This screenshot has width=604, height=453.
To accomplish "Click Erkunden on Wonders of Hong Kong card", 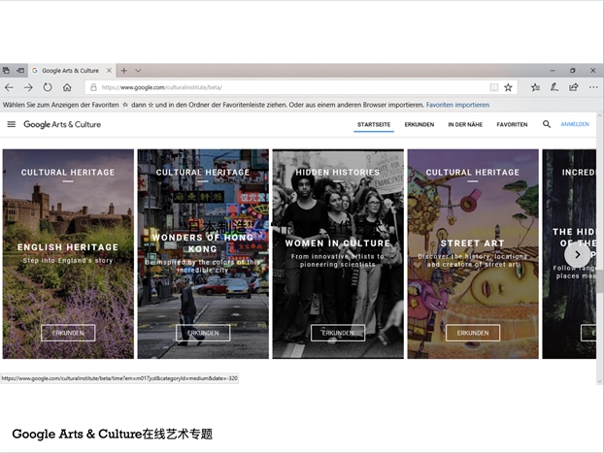I will pyautogui.click(x=203, y=333).
